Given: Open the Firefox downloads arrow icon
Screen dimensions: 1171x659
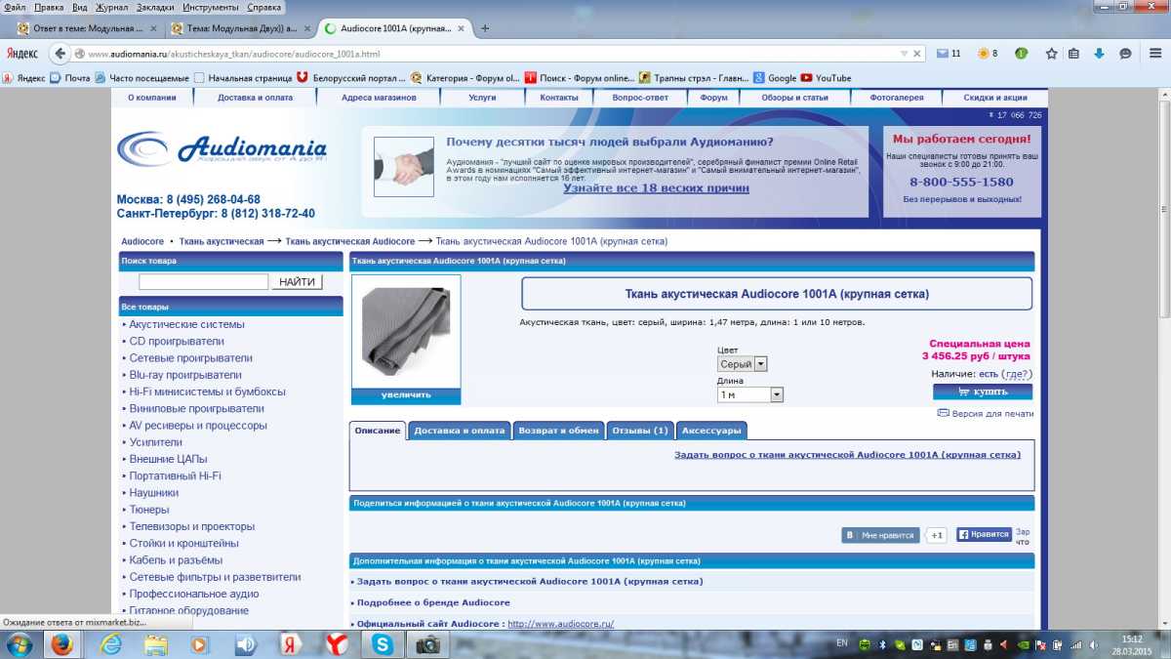Looking at the screenshot, I should click(x=1099, y=54).
